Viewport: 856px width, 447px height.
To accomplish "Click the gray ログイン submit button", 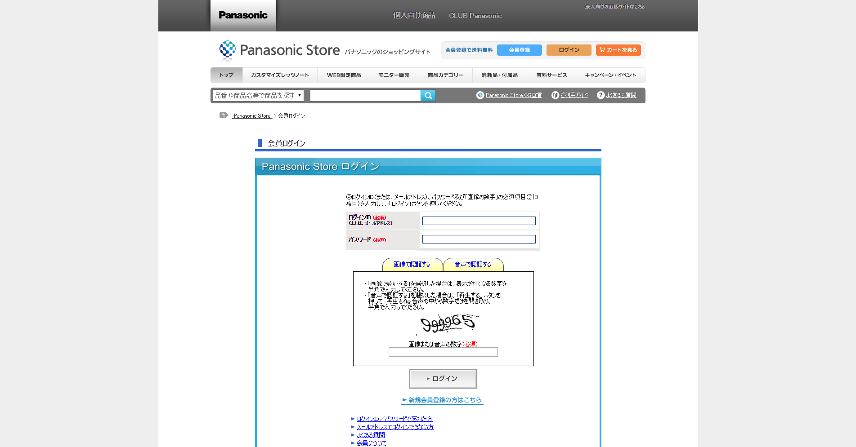I will click(x=443, y=379).
